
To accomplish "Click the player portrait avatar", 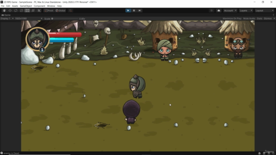I will pos(38,39).
